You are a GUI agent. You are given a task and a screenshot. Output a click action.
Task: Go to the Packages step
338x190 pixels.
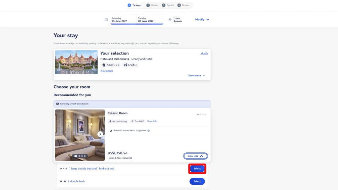135,5
